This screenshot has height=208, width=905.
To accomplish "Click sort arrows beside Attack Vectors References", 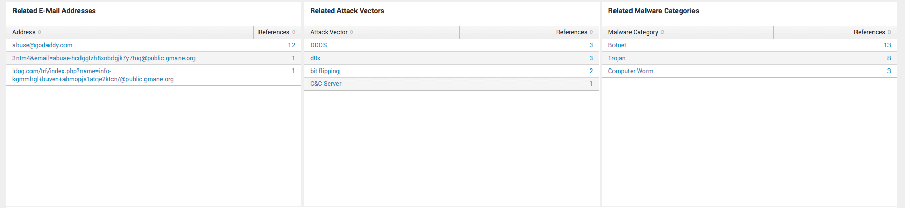I will 591,32.
